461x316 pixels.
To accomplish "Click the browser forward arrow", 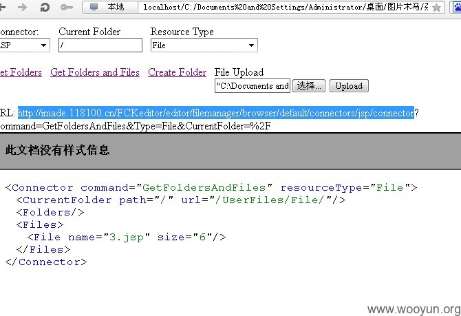I will 22,7.
